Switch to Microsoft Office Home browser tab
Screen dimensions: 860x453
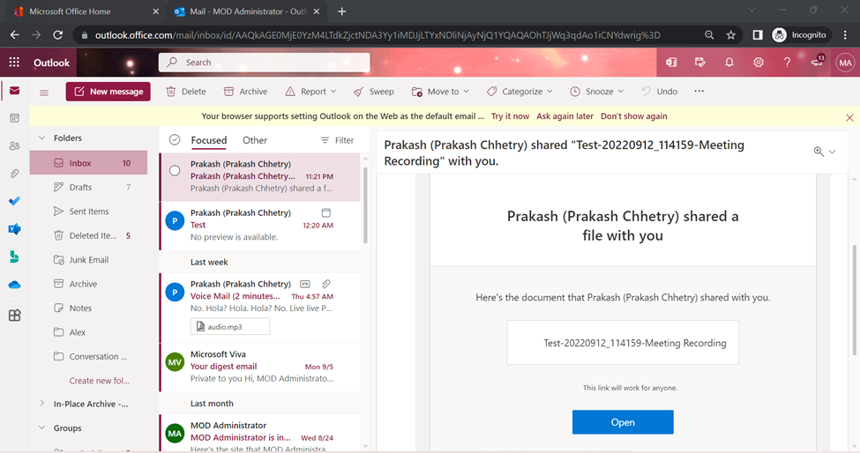click(x=86, y=11)
